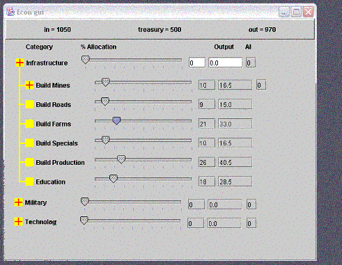This screenshot has width=342, height=265.
Task: Click the Build Roads percent field showing 9
Action: pos(207,104)
